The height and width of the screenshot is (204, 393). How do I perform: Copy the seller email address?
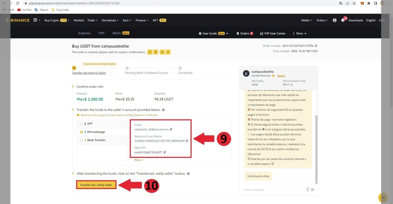point(171,129)
